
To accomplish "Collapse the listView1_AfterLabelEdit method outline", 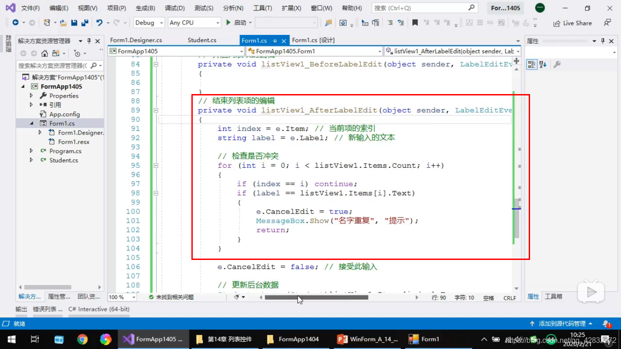I will tap(155, 110).
